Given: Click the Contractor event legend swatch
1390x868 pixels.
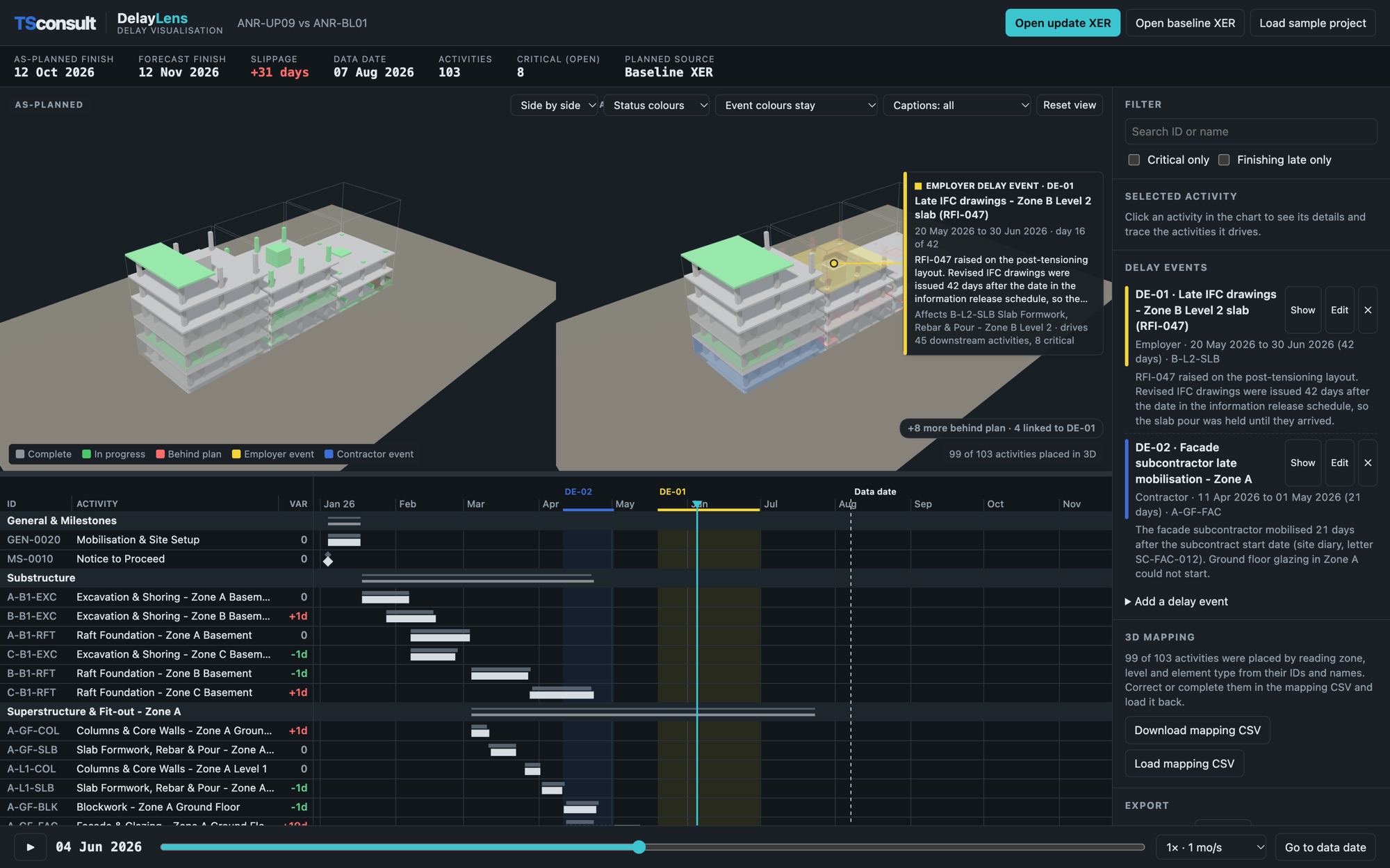Looking at the screenshot, I should coord(329,454).
